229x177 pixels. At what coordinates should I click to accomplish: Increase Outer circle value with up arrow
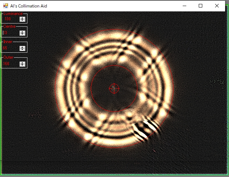[22, 63]
